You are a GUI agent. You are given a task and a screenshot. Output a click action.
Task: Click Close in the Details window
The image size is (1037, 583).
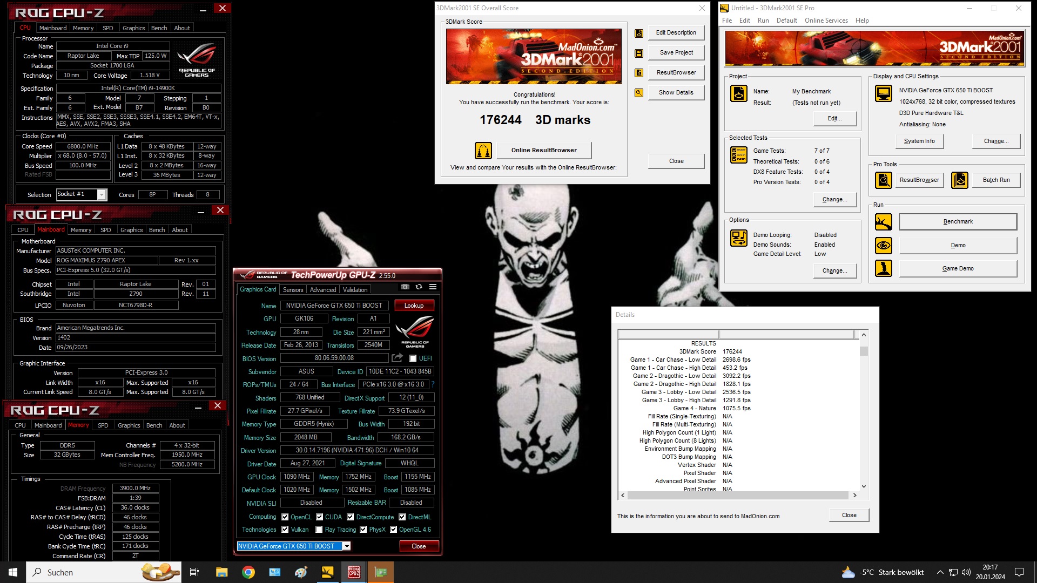pyautogui.click(x=849, y=515)
